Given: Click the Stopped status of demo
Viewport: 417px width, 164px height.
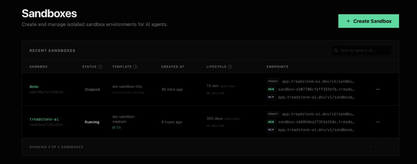Looking at the screenshot, I should tap(92, 90).
